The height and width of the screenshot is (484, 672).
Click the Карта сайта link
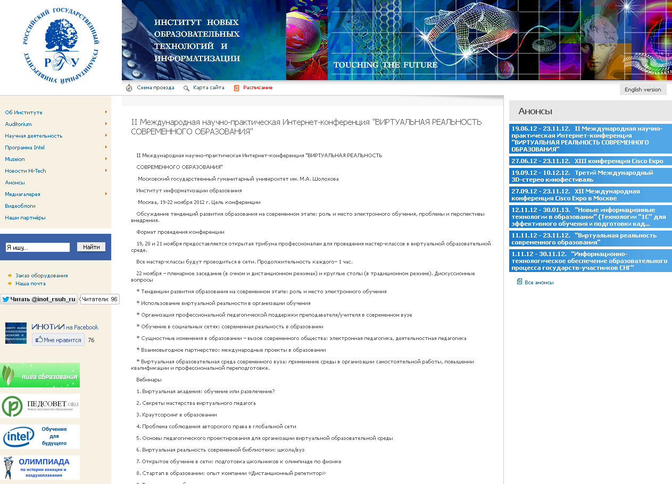point(209,88)
